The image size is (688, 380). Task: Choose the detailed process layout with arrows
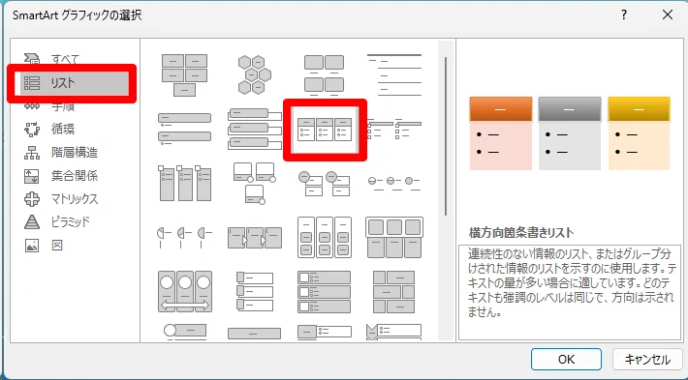(x=255, y=238)
